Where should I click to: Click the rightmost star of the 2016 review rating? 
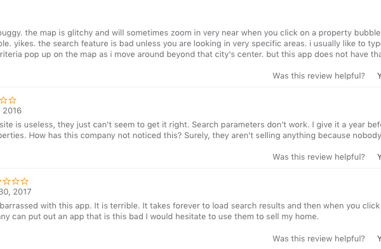(x=12, y=100)
